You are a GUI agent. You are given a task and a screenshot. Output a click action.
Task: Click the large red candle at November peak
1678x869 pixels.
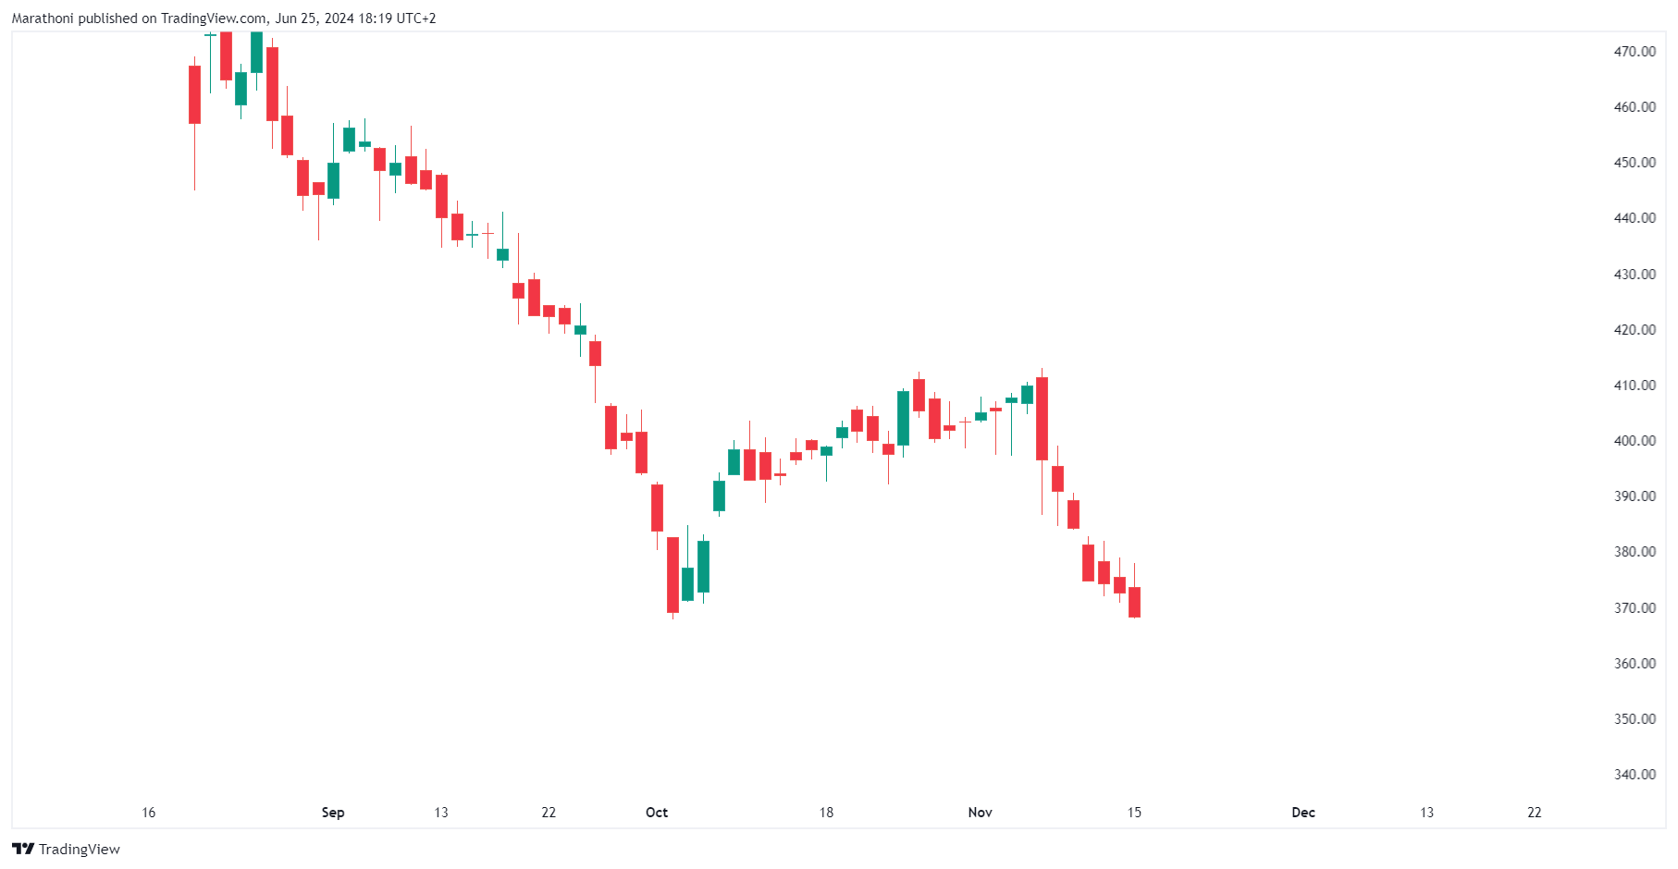(1043, 418)
